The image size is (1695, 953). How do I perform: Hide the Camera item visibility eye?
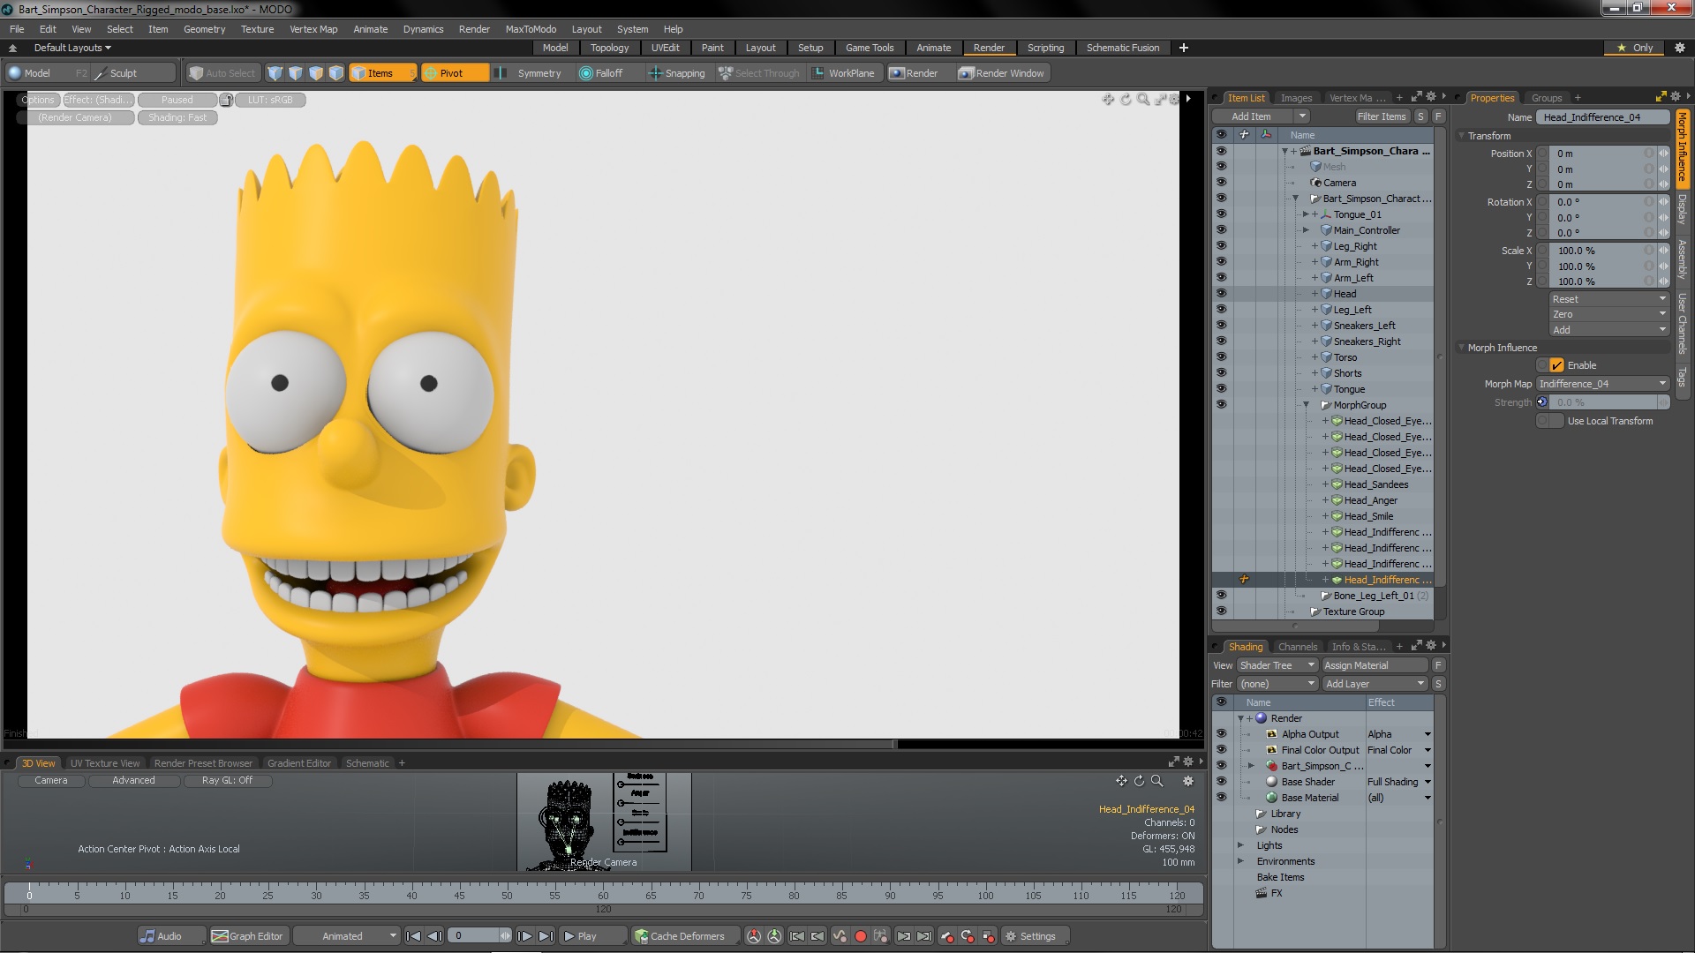1221,183
